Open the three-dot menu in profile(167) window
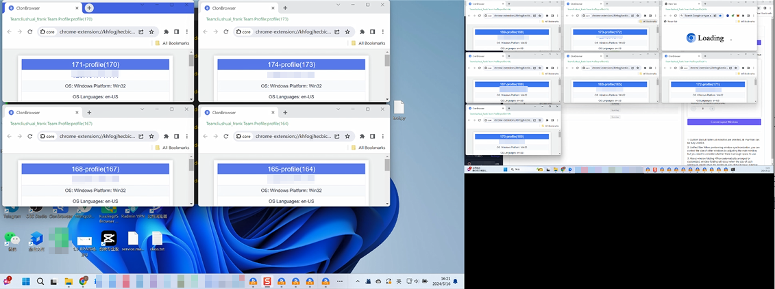The width and height of the screenshot is (775, 289). pos(187,136)
